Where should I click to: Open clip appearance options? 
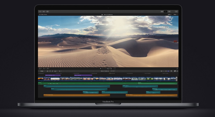click(171, 71)
